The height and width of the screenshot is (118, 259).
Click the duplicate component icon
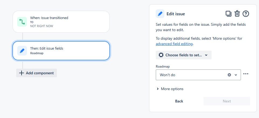pos(229,14)
